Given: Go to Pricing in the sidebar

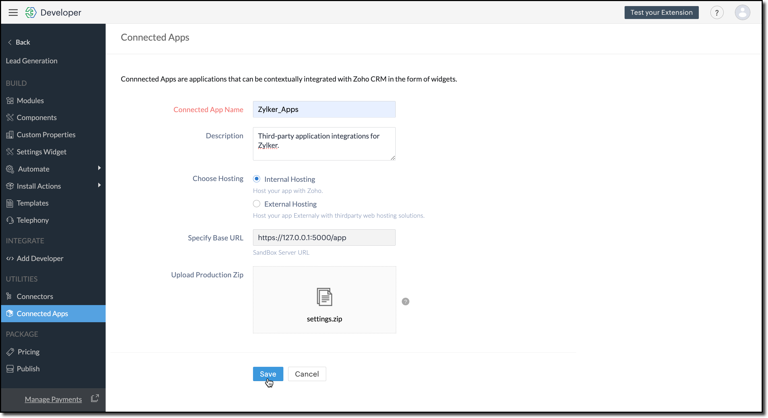Looking at the screenshot, I should (28, 352).
